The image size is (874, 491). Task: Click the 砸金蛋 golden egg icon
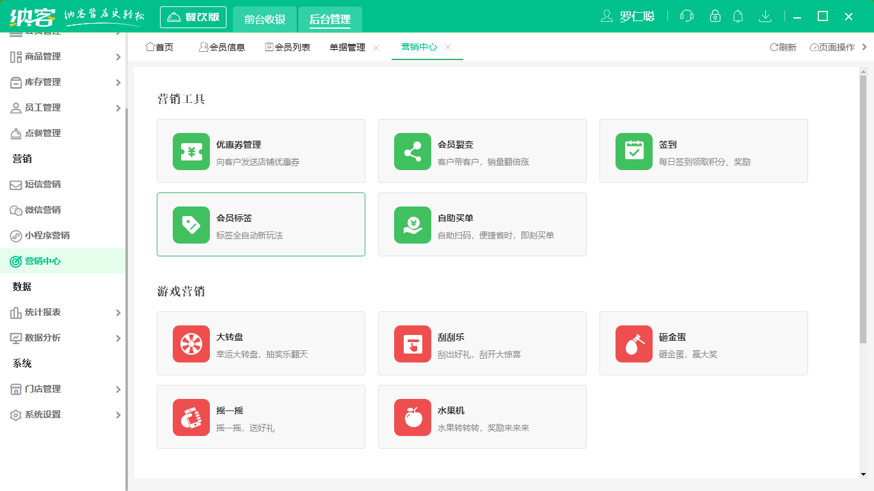(x=633, y=343)
